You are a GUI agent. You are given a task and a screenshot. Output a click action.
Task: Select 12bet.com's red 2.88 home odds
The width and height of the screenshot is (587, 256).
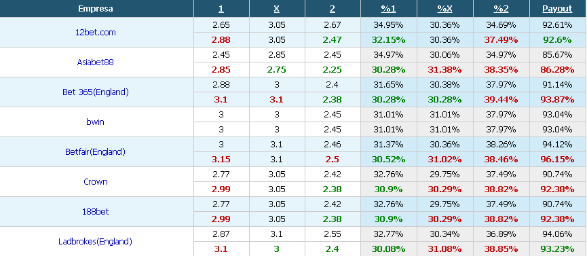click(x=221, y=40)
